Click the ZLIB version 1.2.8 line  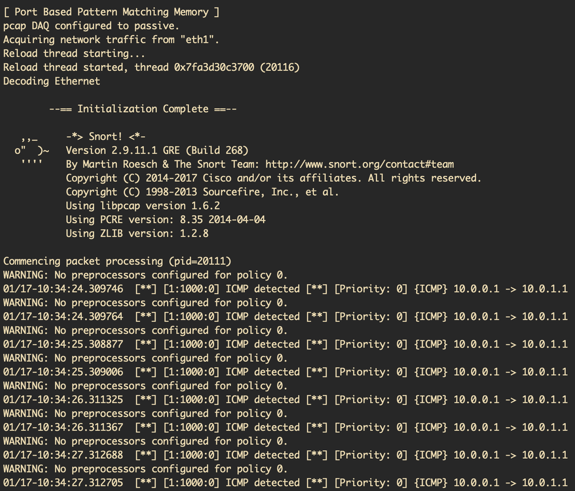tap(137, 234)
